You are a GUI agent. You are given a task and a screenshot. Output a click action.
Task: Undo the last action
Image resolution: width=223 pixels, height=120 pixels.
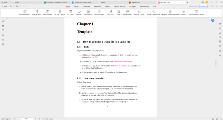coord(20,6)
